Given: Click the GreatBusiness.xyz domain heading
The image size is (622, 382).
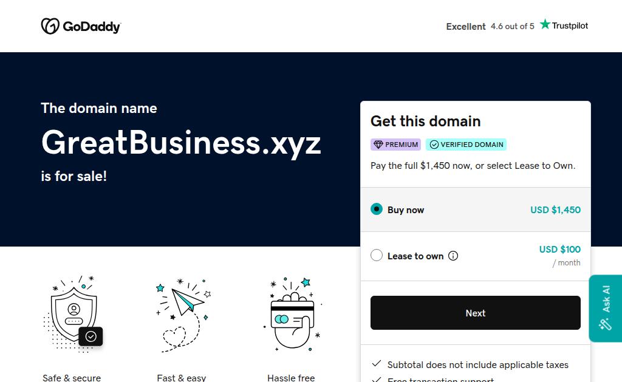Looking at the screenshot, I should (181, 142).
